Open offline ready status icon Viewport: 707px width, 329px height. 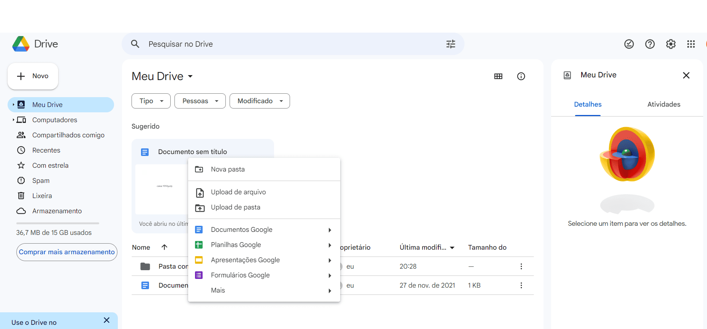pyautogui.click(x=629, y=44)
